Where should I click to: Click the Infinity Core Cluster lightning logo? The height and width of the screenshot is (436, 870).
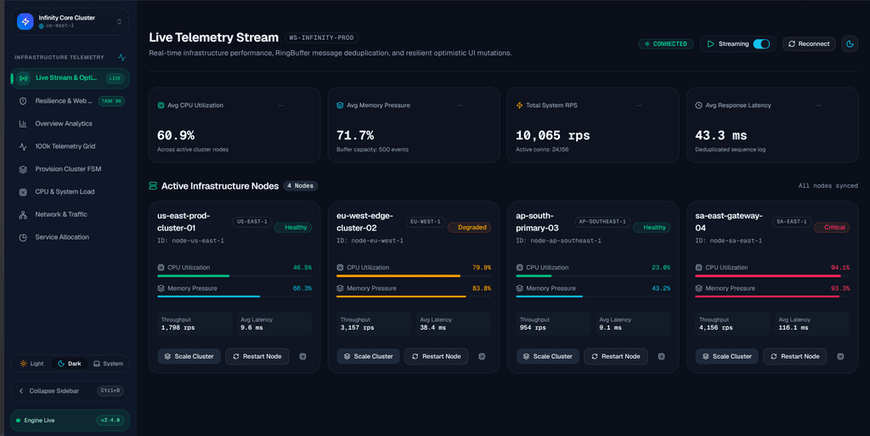[x=25, y=21]
